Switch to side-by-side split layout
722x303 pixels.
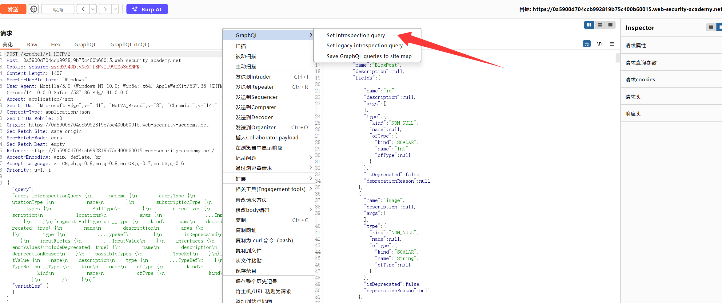pos(589,25)
